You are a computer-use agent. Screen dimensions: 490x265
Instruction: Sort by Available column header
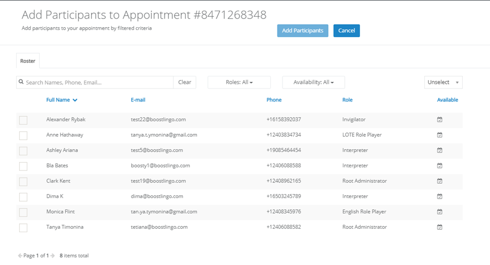point(447,100)
